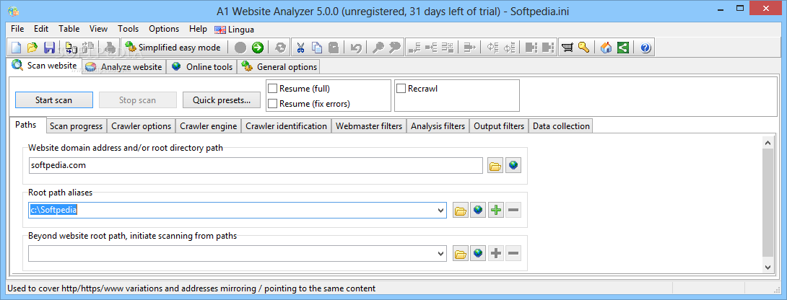Open the Lingua language menu
Image resolution: width=787 pixels, height=300 pixels.
[x=235, y=29]
